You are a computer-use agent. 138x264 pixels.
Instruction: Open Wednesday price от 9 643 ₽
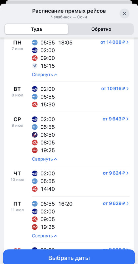tap(116, 119)
